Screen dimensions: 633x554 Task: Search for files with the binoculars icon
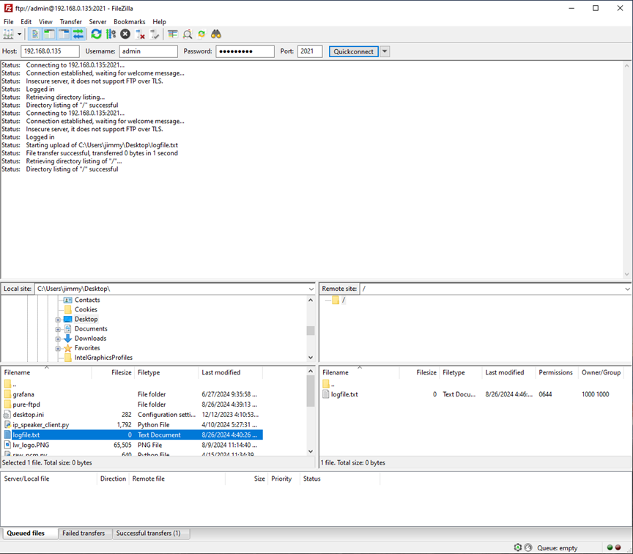216,34
